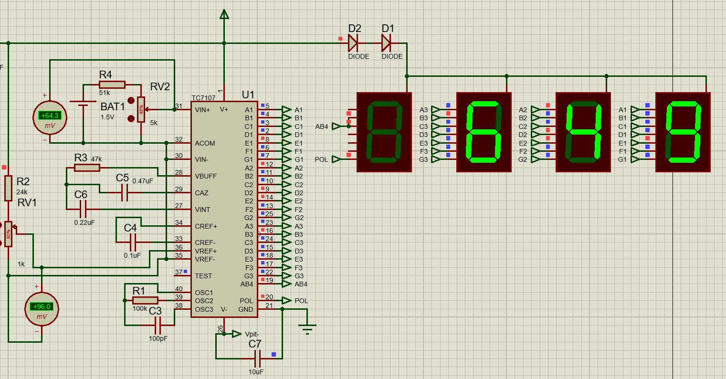Click the Vpit- terminal near pin 26
This screenshot has height=379, width=726.
(x=237, y=334)
